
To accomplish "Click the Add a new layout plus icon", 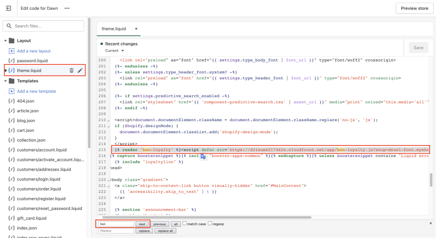I will (x=11, y=51).
